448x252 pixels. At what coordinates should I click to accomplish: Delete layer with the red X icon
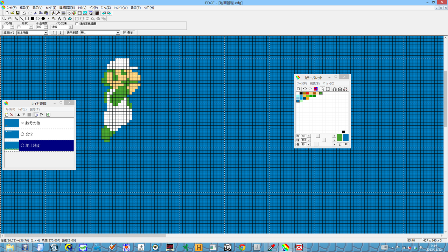coord(12,115)
